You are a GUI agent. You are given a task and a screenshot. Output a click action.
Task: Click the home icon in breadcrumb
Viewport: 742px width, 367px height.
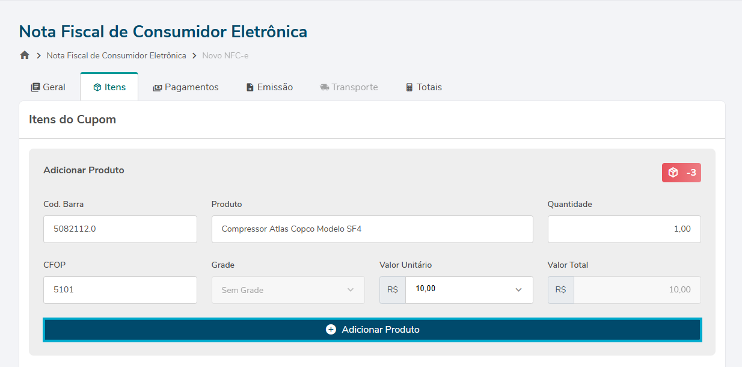pyautogui.click(x=25, y=55)
